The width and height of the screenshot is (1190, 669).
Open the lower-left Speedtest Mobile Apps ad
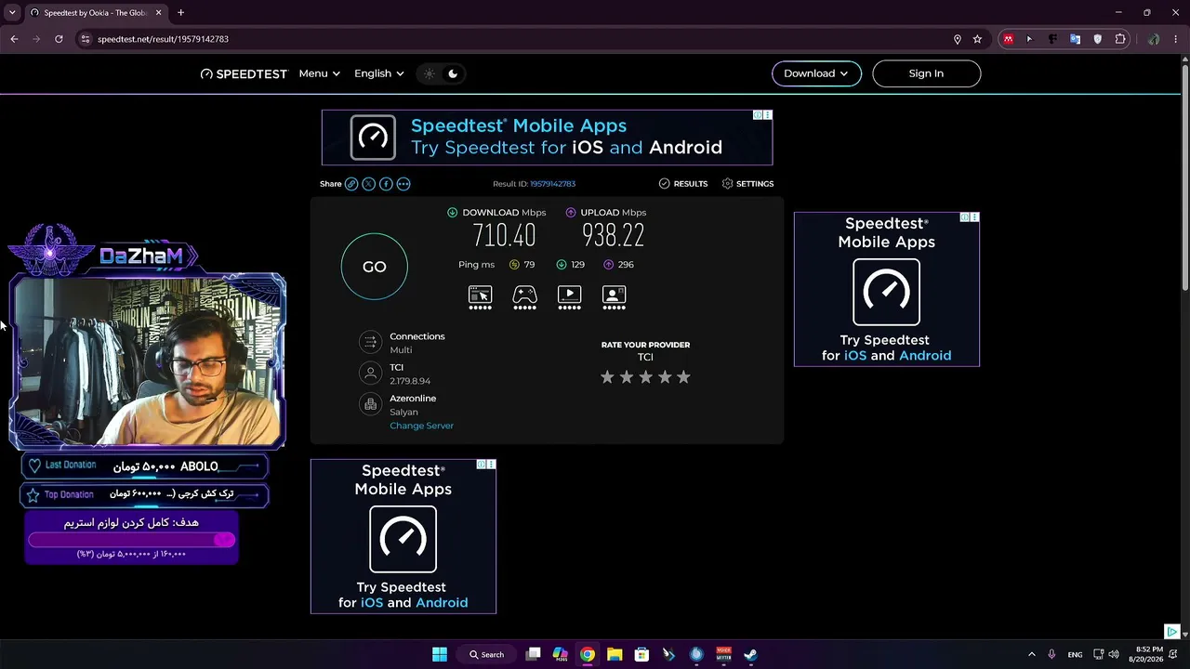click(403, 536)
